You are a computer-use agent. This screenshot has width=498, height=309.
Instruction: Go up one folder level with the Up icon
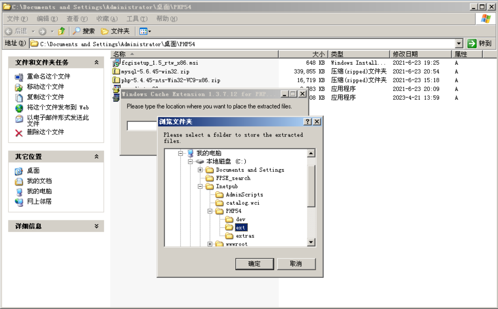62,31
